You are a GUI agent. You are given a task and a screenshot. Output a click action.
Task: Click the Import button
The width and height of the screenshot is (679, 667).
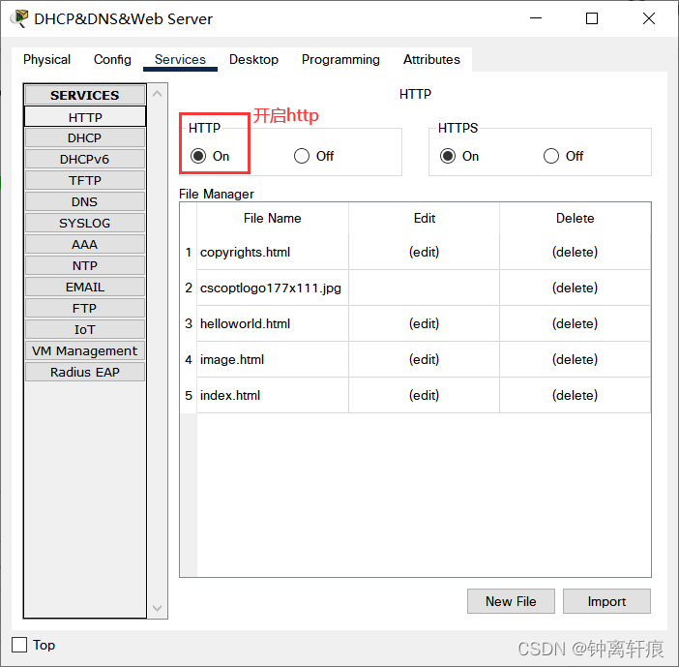(x=606, y=601)
